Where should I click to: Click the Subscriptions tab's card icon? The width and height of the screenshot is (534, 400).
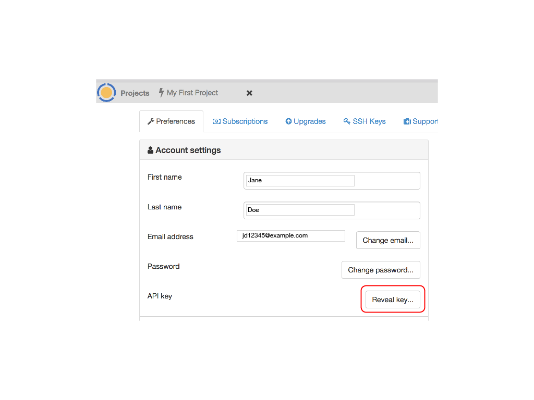pyautogui.click(x=216, y=121)
